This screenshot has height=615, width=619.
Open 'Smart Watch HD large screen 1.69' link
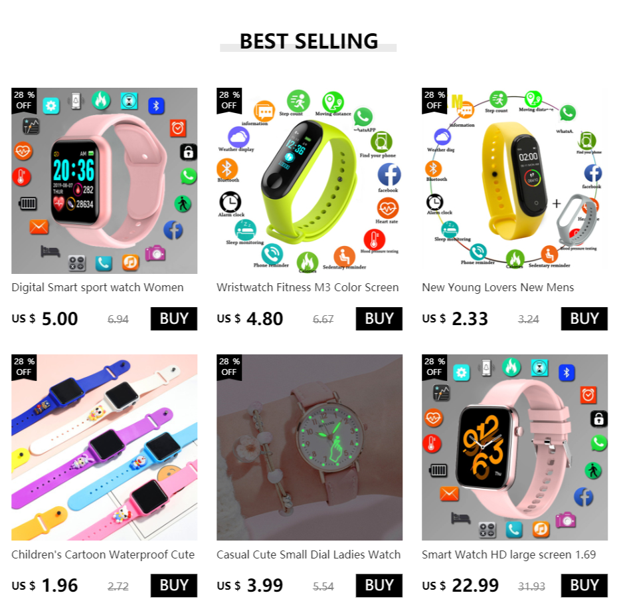click(509, 554)
